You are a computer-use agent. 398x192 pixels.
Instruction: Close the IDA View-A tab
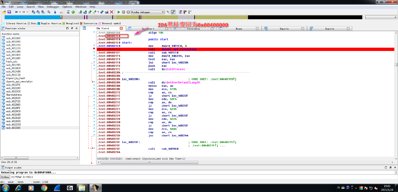[x=121, y=28]
